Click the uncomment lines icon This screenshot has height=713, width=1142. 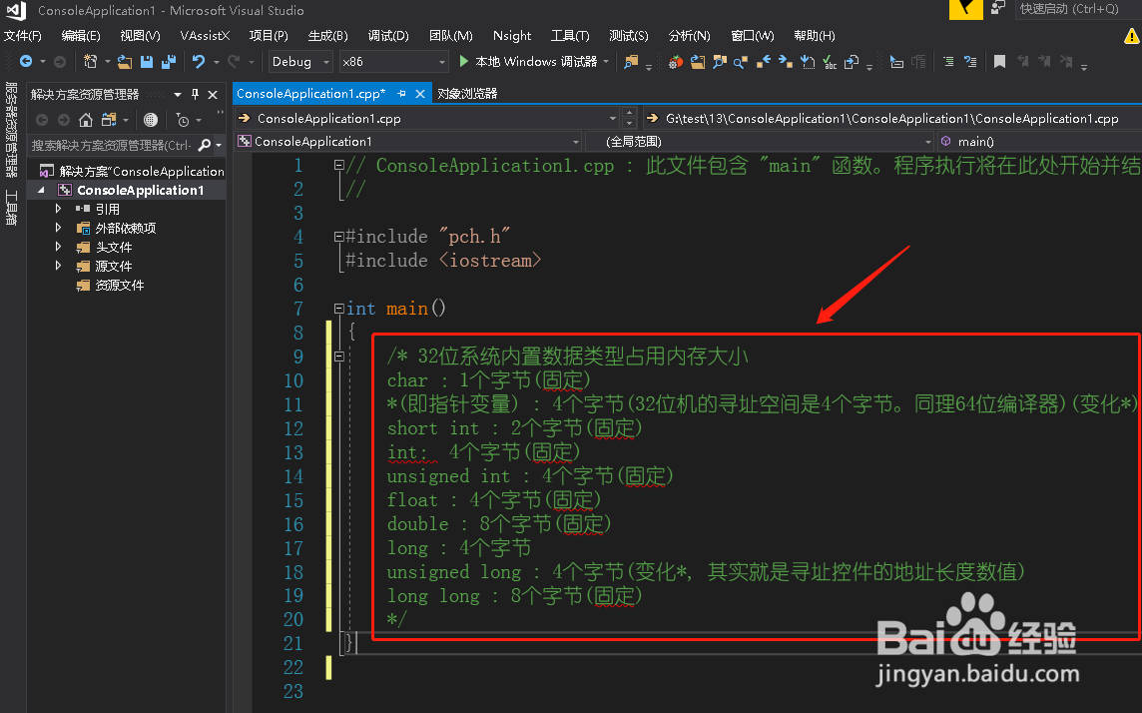point(970,62)
